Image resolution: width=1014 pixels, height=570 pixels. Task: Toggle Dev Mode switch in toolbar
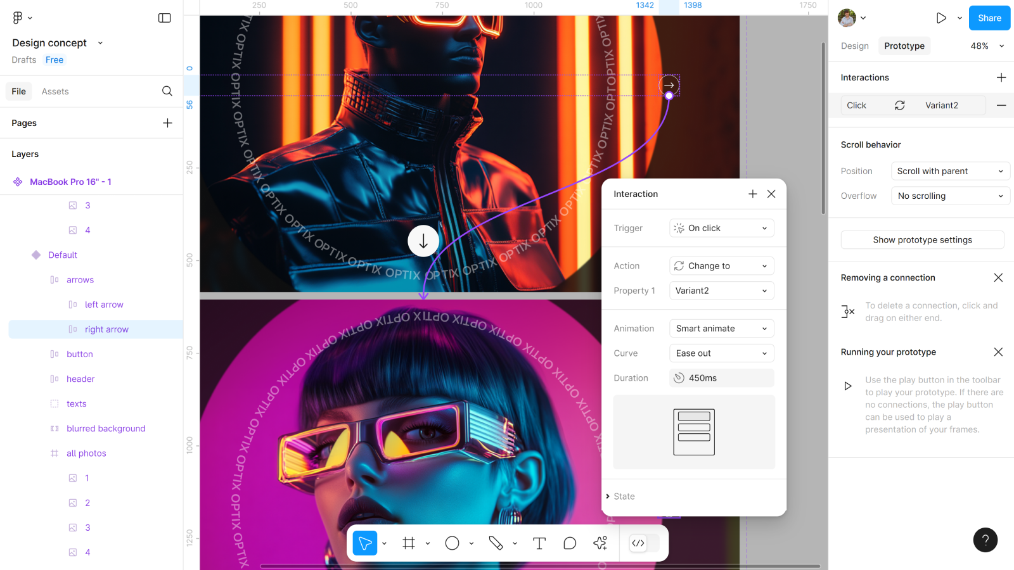point(644,543)
